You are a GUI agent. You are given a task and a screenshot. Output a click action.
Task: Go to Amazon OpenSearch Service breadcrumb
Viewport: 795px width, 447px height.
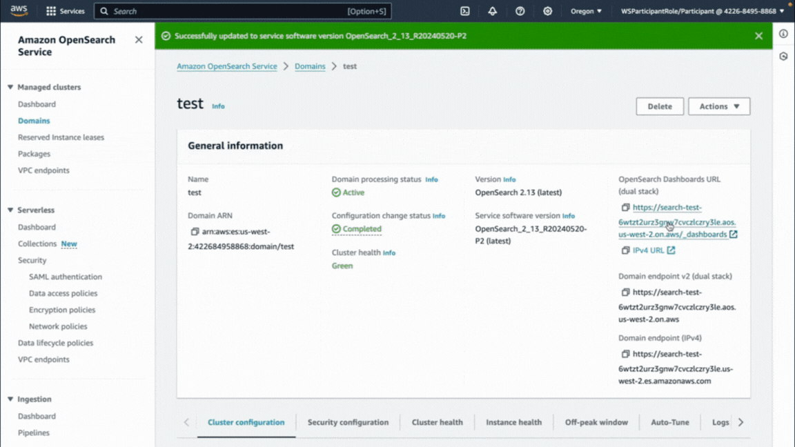(226, 66)
